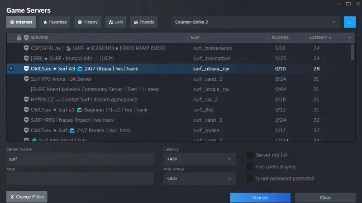Click the wave emoji in Surf #1 Beginner name
The image size is (362, 203).
coord(80,110)
